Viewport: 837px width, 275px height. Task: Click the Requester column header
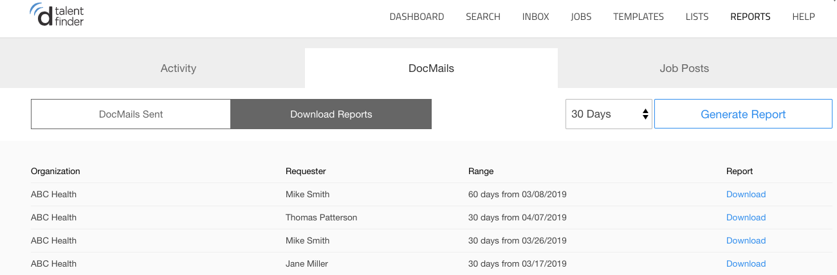pos(306,171)
